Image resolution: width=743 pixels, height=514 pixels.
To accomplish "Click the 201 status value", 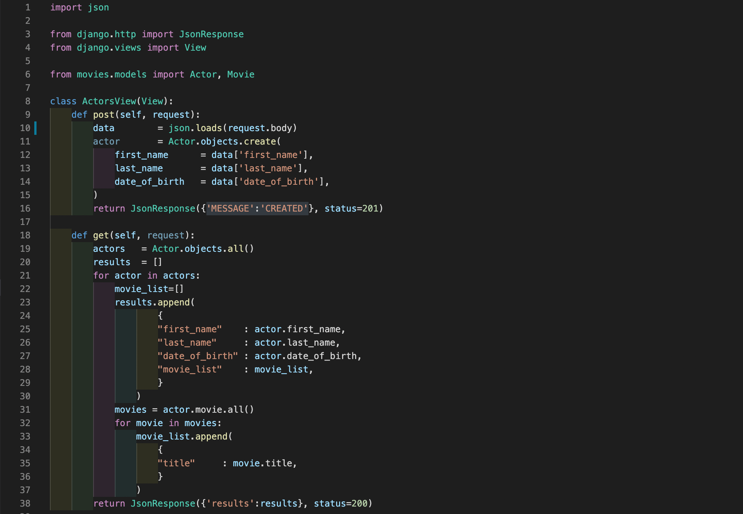I will (x=370, y=209).
